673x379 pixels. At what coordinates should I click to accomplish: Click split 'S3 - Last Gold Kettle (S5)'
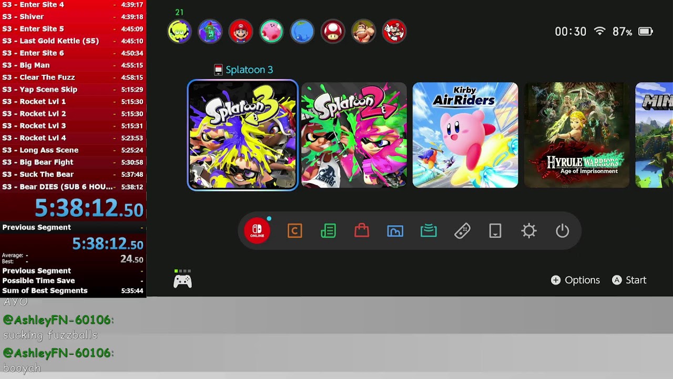(x=73, y=41)
